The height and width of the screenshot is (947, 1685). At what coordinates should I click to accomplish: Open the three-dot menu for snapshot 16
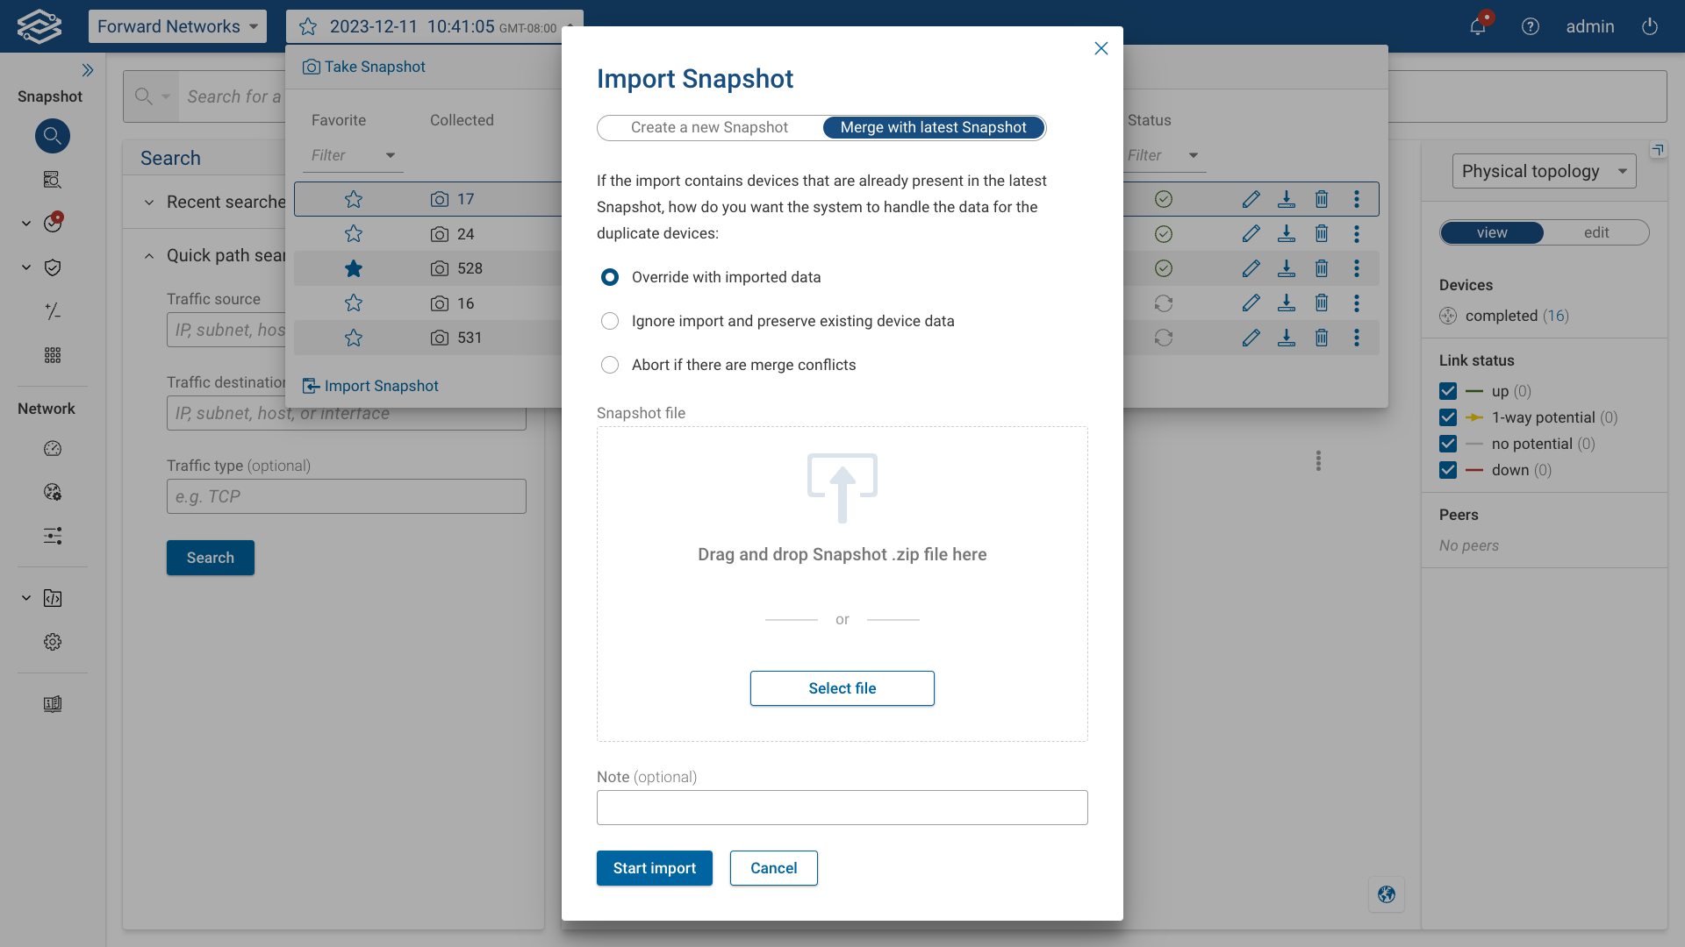click(1357, 303)
